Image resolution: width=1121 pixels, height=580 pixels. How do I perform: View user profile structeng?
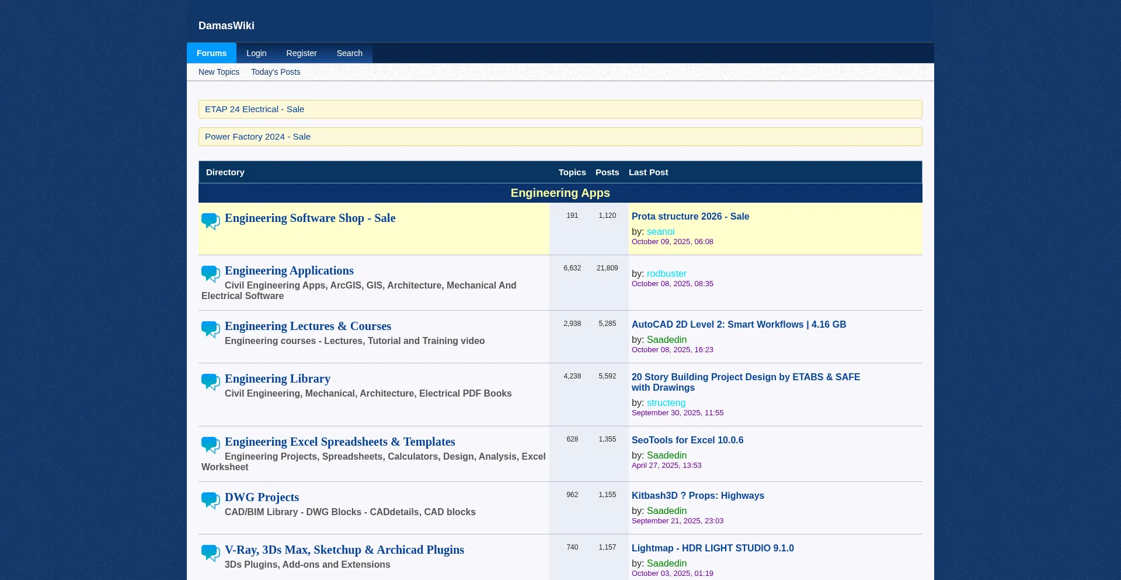point(666,402)
